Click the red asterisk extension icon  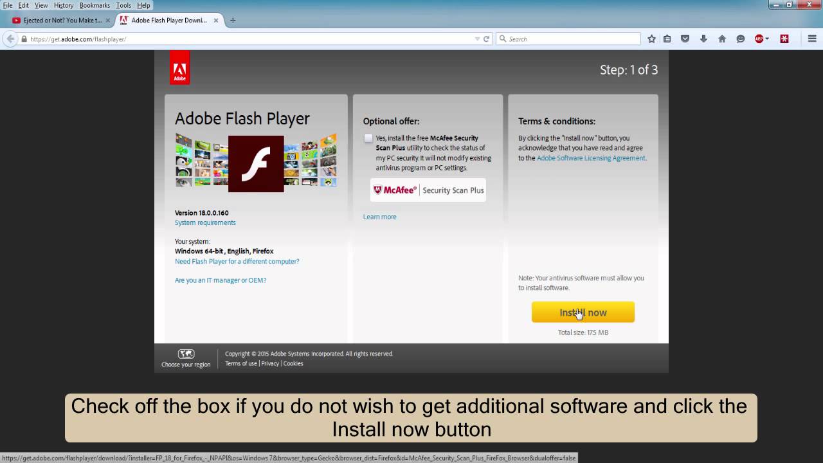784,39
